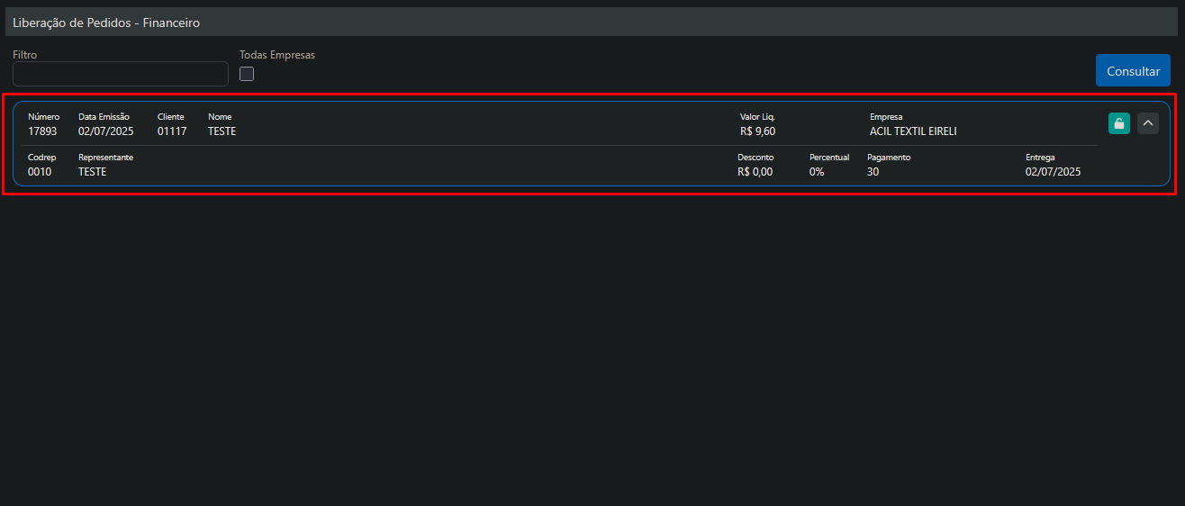1185x506 pixels.
Task: Click the Cliente code 01117
Action: tap(172, 131)
